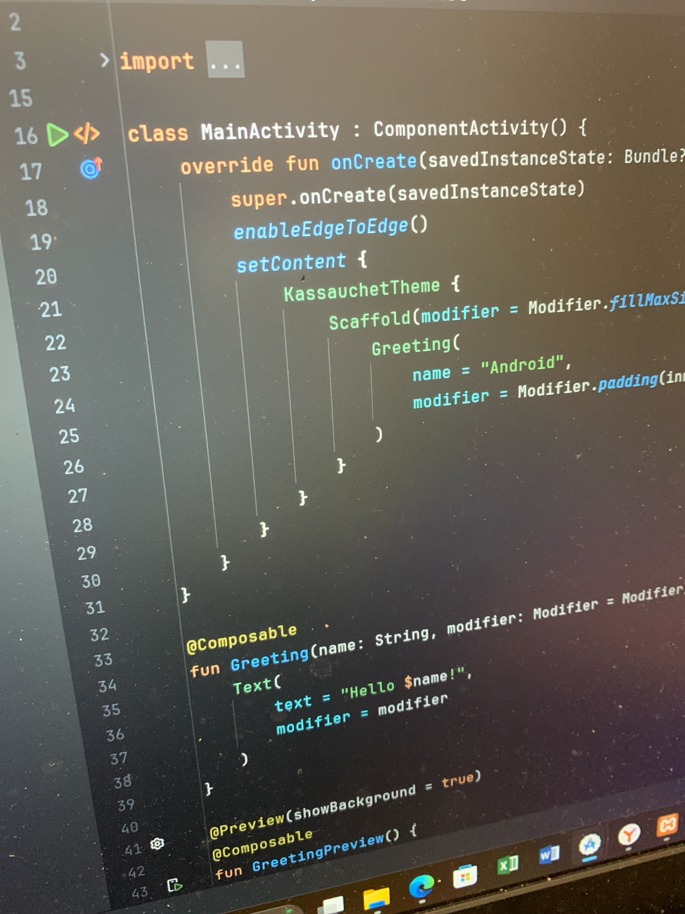Click fun Greeting function name on line 34
Screen dimensions: 685x914
tap(269, 660)
